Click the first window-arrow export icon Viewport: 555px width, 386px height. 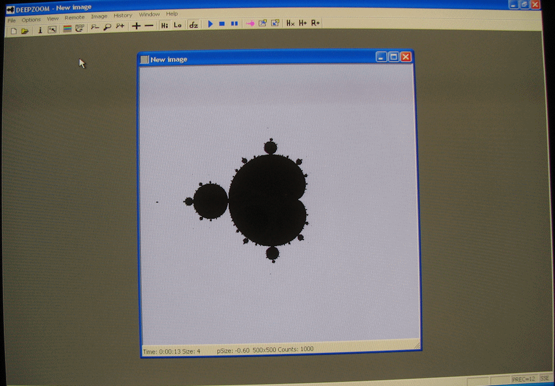click(x=262, y=23)
